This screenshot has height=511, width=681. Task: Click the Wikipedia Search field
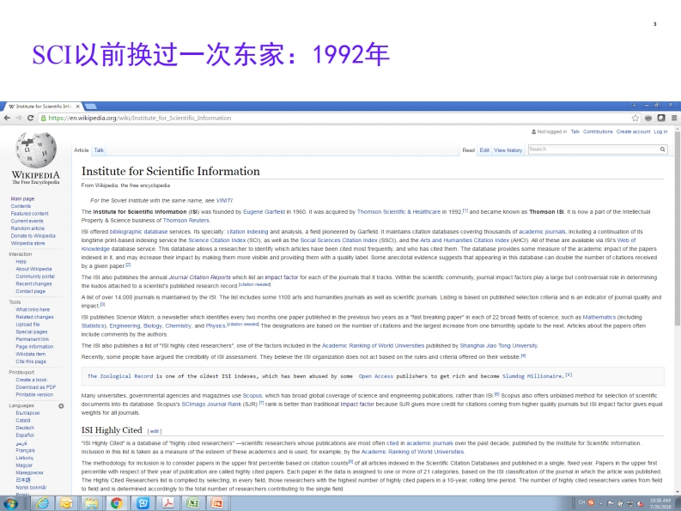coord(593,149)
